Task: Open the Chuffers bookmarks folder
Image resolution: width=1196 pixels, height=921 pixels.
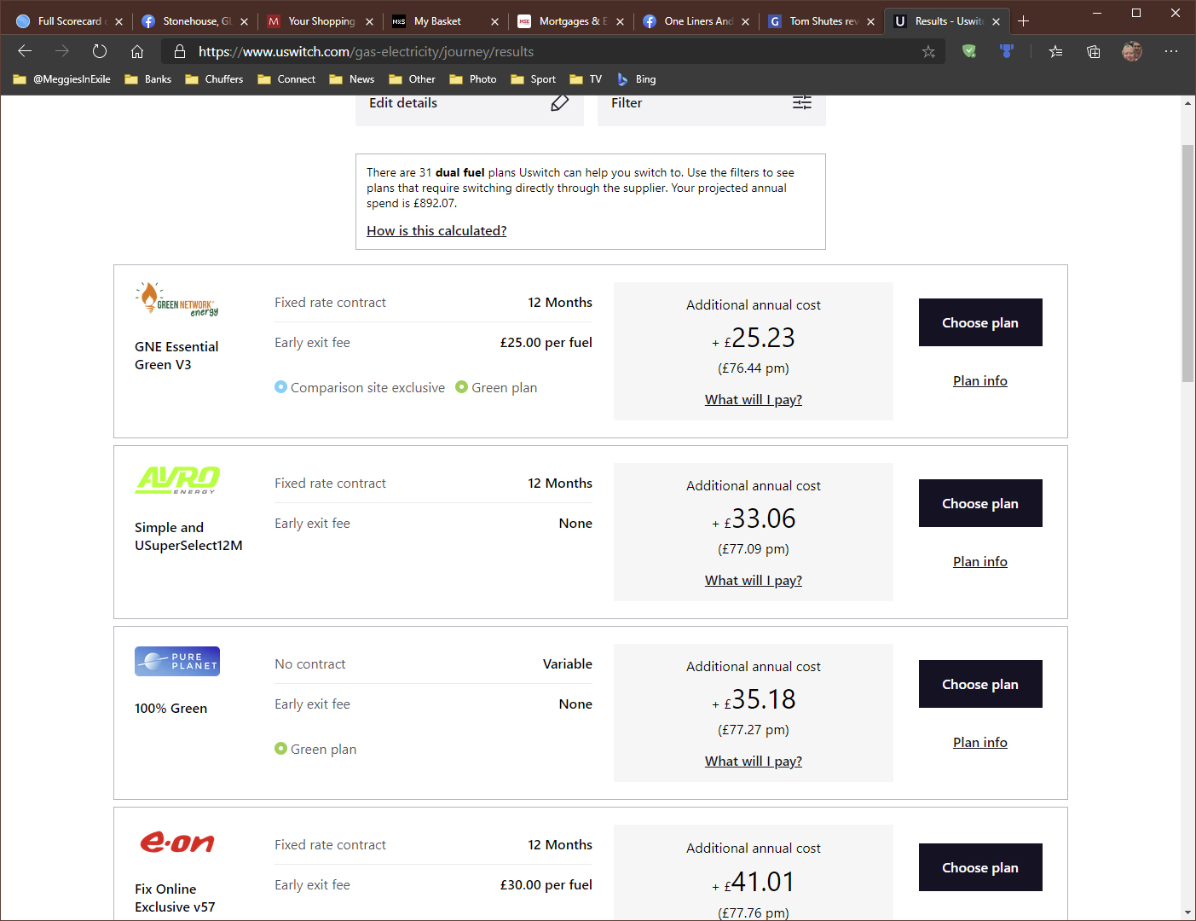Action: coord(214,79)
